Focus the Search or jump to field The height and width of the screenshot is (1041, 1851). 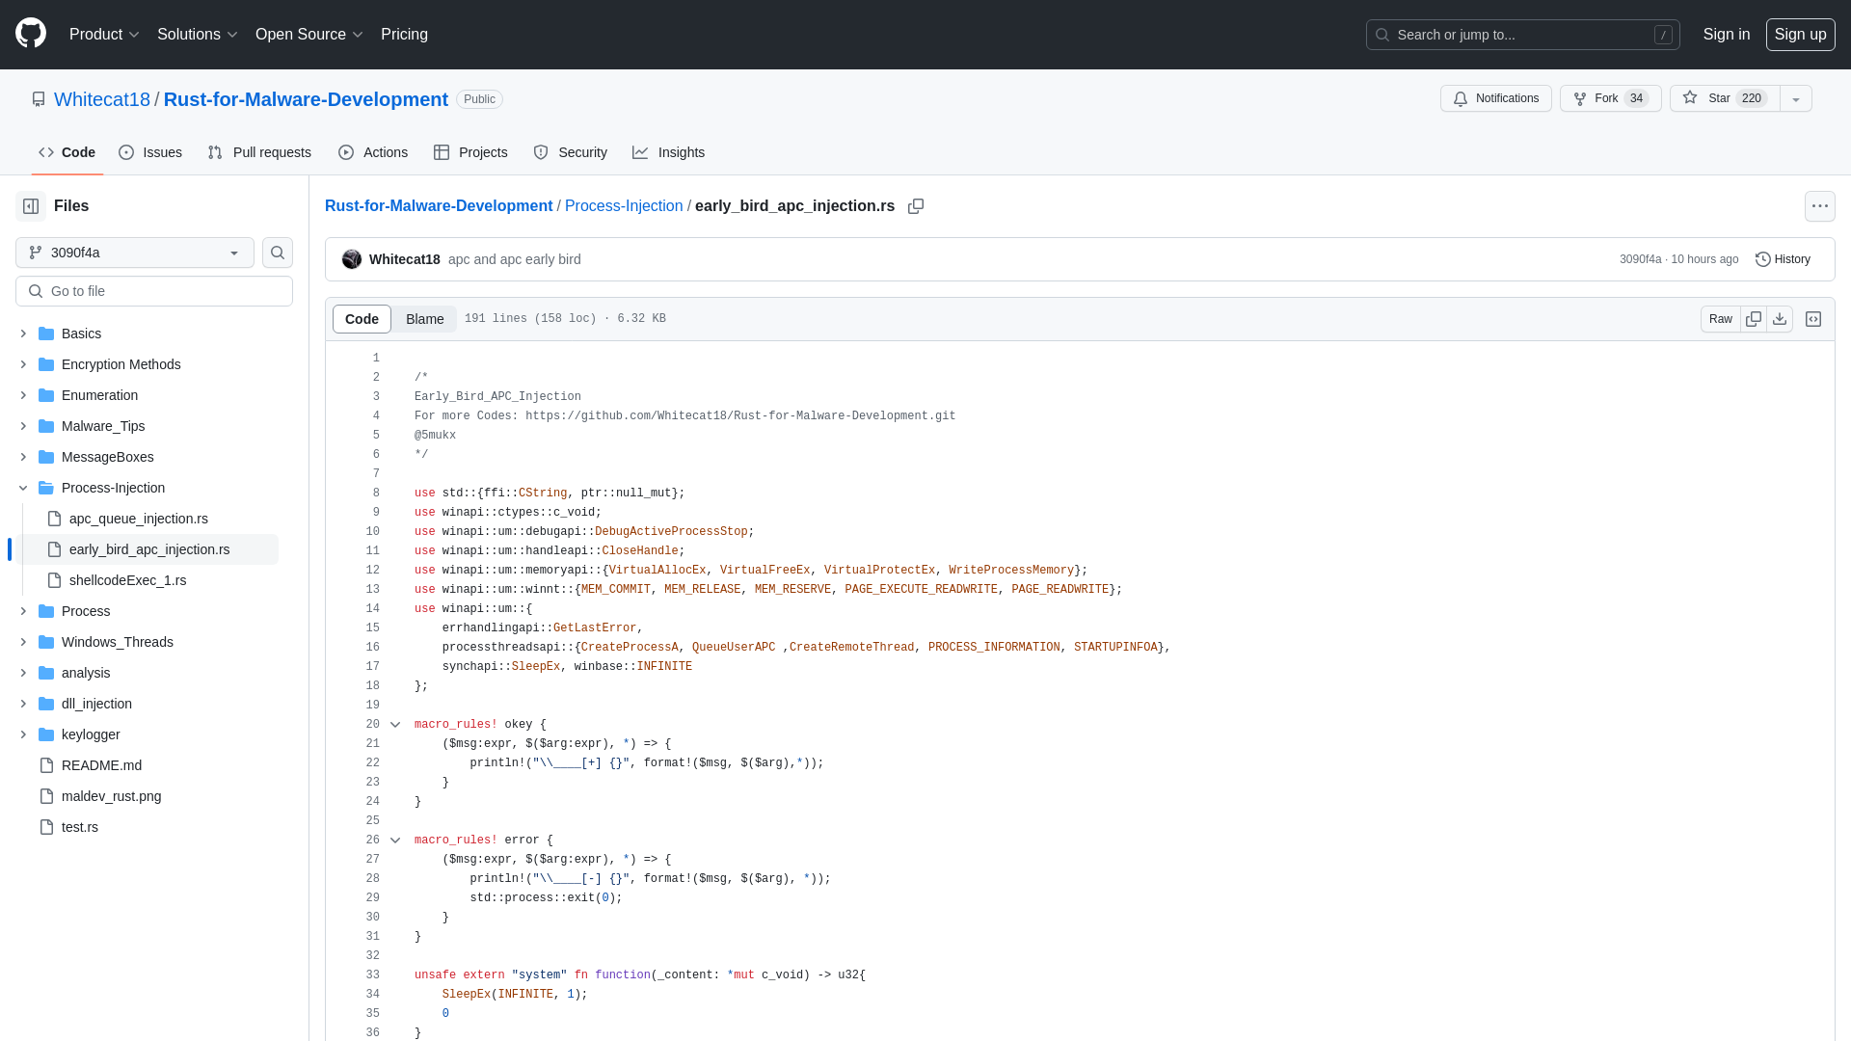pos(1522,35)
